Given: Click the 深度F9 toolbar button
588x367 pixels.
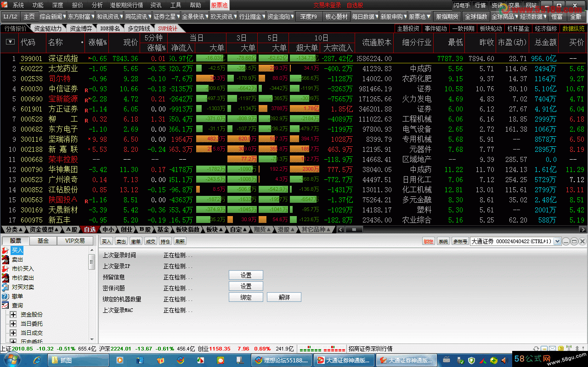Looking at the screenshot, I should click(x=308, y=17).
